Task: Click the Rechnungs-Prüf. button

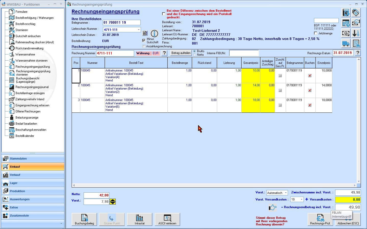Action: (x=320, y=219)
